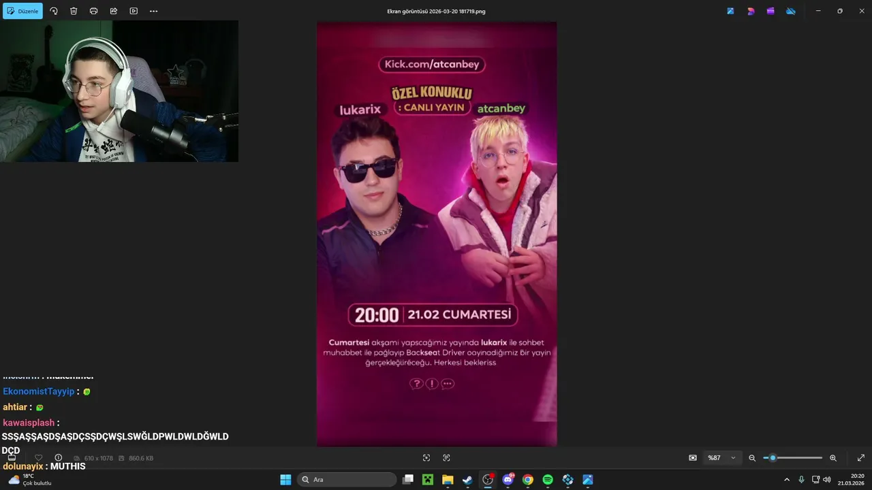This screenshot has height=490, width=872.
Task: Open the blue gear app on taskbar
Action: pyautogui.click(x=567, y=480)
